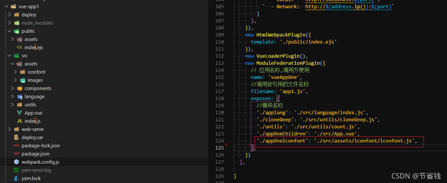Click the public folder icon
This screenshot has height=183, width=447.
click(x=16, y=31)
